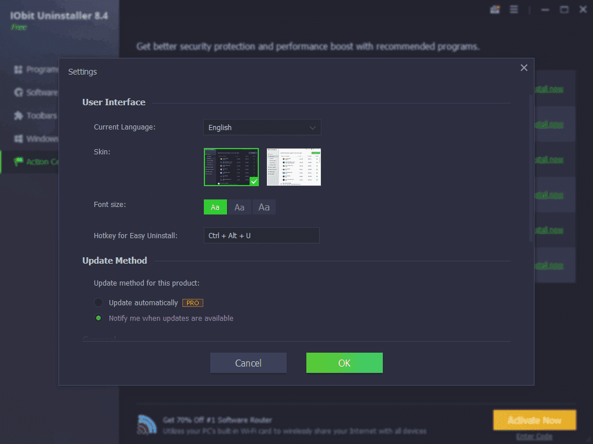Viewport: 593px width, 444px height.
Task: Click the Update method for this product text
Action: click(x=147, y=283)
